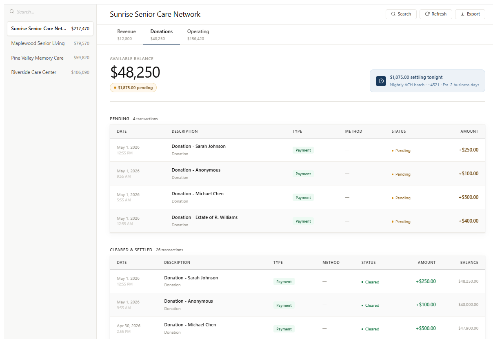
Task: Open Riverside Care Center account
Action: click(50, 72)
